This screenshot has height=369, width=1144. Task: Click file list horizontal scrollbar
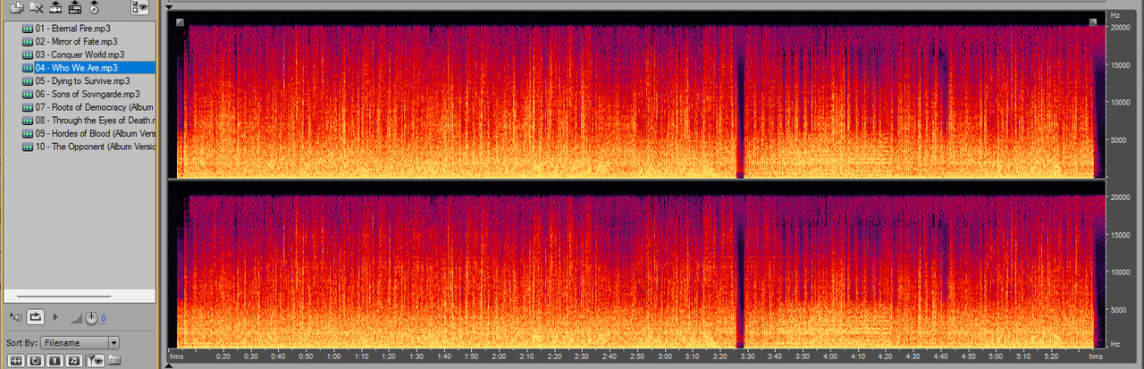64,297
